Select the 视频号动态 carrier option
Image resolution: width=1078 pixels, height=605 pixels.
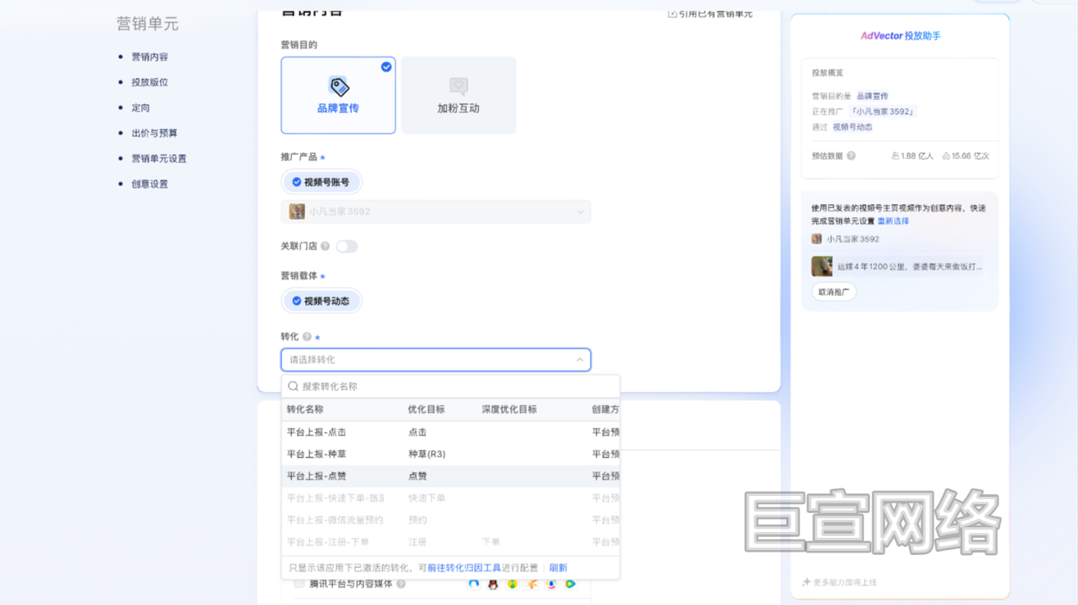(x=321, y=301)
